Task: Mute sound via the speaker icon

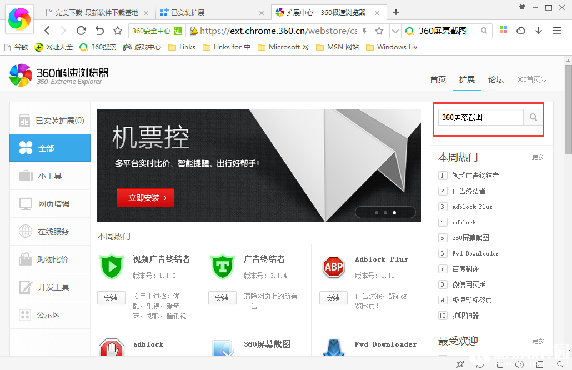Action: pos(520,364)
